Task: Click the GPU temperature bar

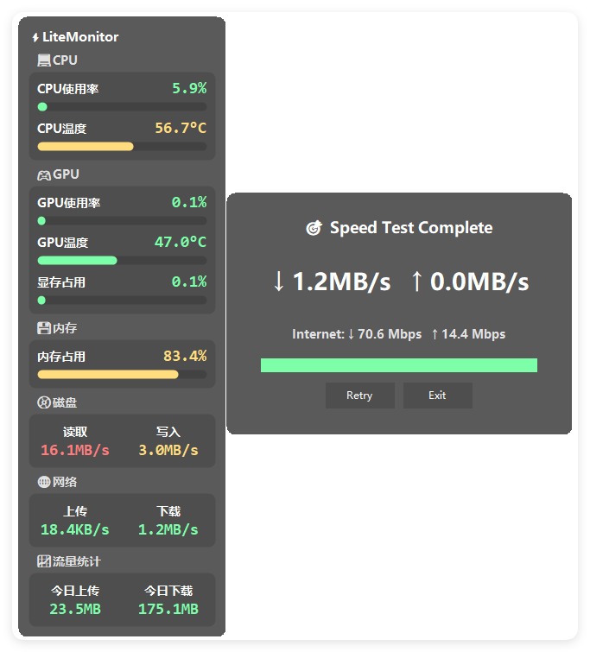Action: point(122,261)
